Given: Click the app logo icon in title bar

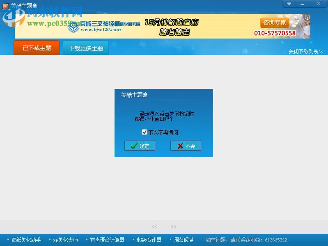Looking at the screenshot, I should point(5,6).
